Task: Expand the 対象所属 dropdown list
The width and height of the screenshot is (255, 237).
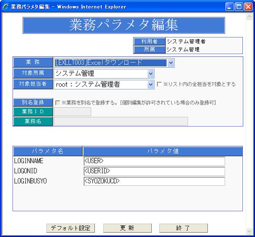Action: 104,74
